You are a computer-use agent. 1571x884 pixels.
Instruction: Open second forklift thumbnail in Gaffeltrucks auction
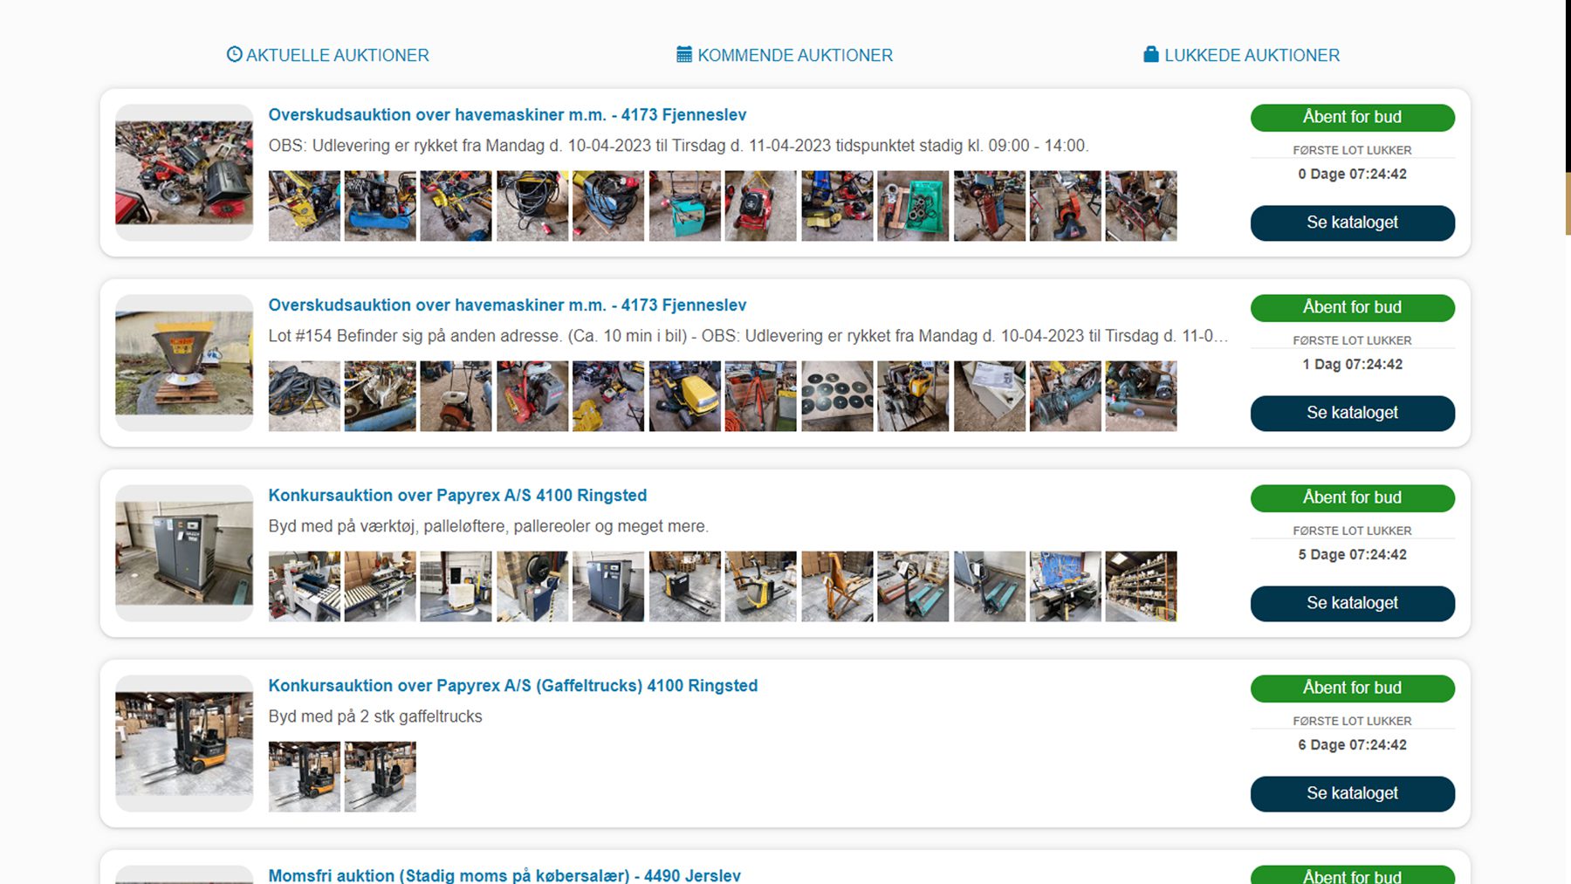tap(380, 777)
